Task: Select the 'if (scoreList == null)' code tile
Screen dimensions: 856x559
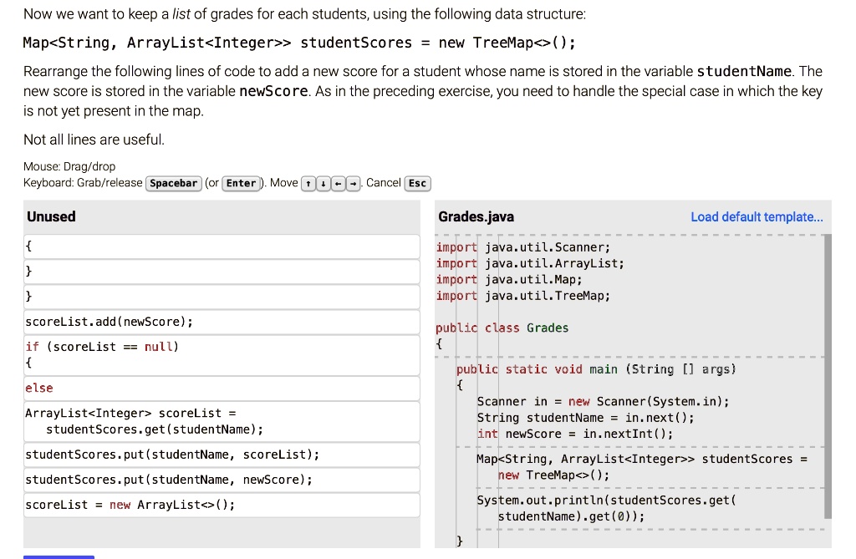Action: 222,355
